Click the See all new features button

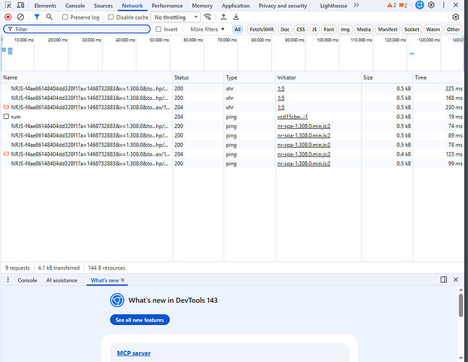140,319
